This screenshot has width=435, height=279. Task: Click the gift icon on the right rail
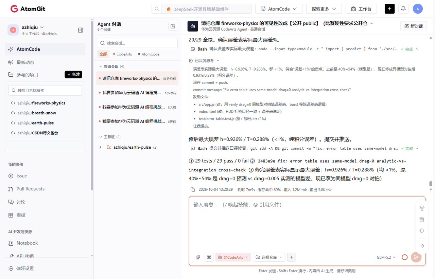[422, 219]
